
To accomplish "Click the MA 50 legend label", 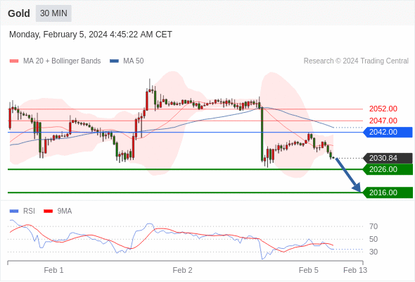I will tap(134, 61).
